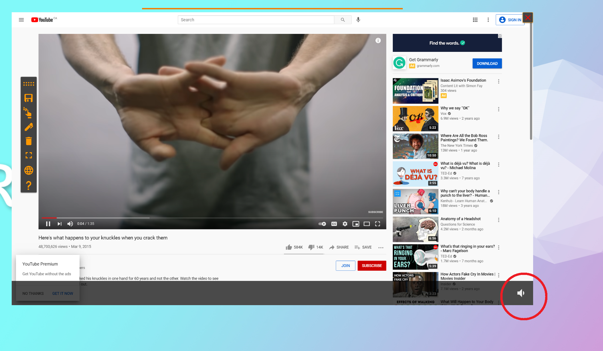Click SIGN IN button
The height and width of the screenshot is (351, 603).
click(510, 20)
